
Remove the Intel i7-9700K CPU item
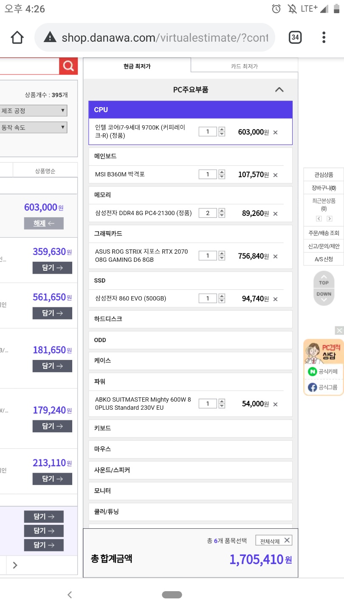point(275,133)
